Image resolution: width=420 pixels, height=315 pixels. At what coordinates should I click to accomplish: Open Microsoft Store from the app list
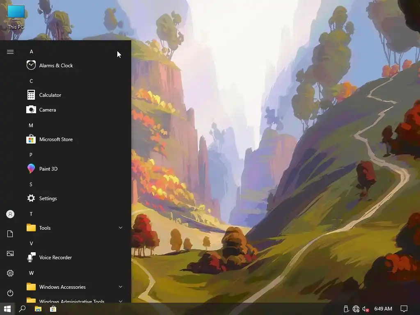(x=75, y=139)
